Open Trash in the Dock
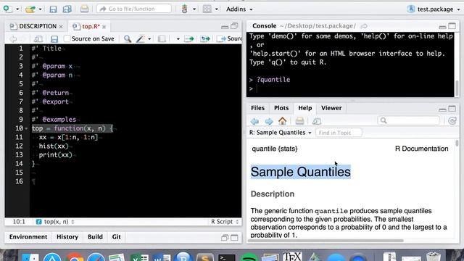Screen dimensions: 464x261 (434, 257)
